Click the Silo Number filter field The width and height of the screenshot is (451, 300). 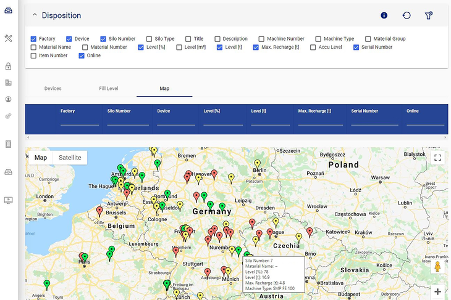(x=128, y=121)
